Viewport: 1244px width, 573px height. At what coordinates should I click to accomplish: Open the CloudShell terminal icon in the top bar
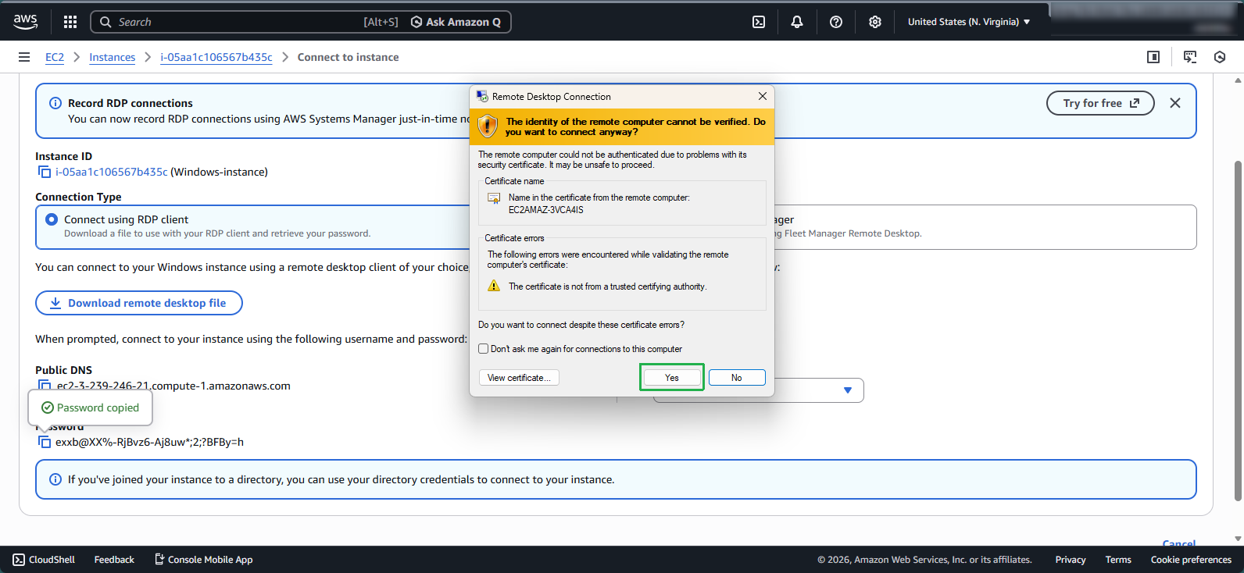pos(759,22)
